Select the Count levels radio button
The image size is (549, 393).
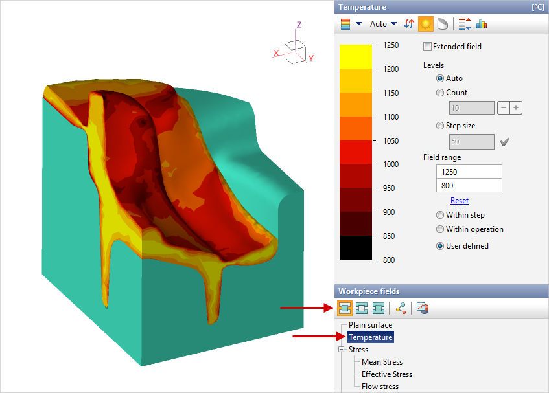tap(441, 93)
